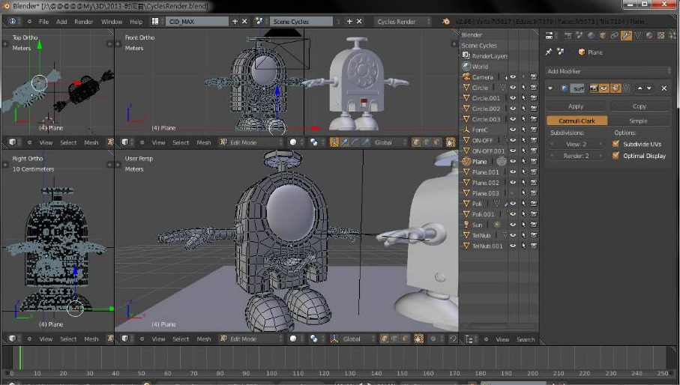The image size is (680, 385).
Task: Select the Camera object in outliner
Action: pyautogui.click(x=482, y=77)
